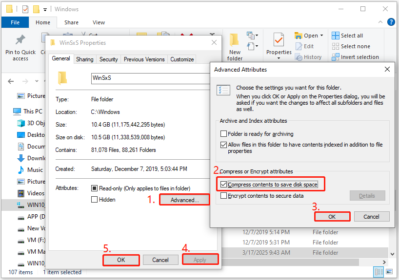399x280 pixels.
Task: Click Select all in the ribbon
Action: pyautogui.click(x=347, y=36)
